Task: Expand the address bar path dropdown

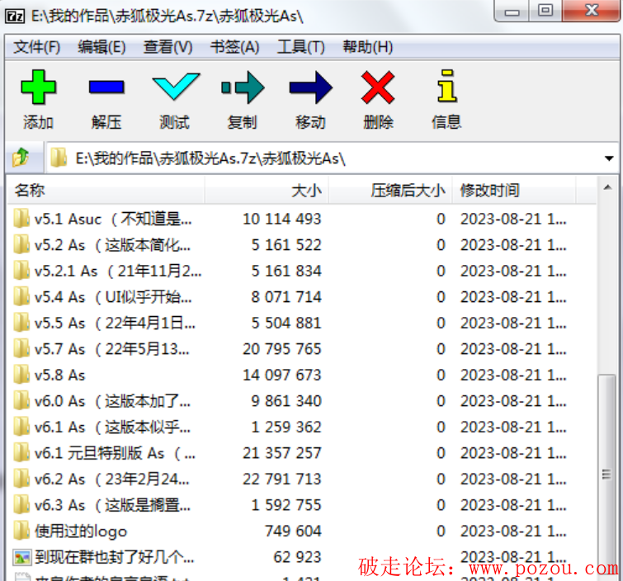Action: coord(609,158)
